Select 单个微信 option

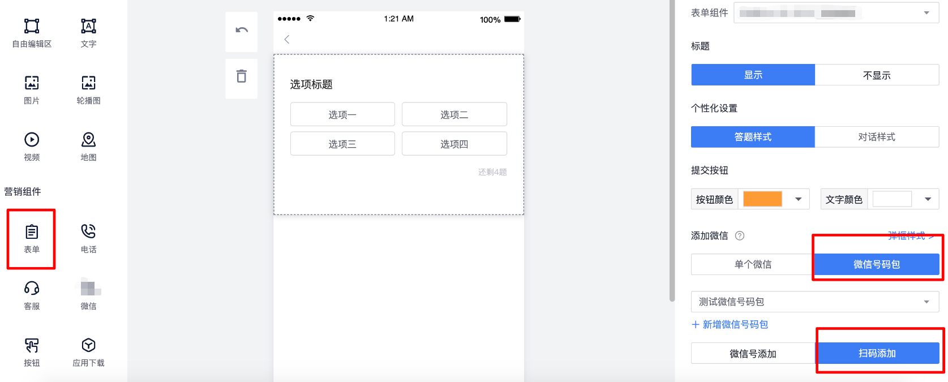pyautogui.click(x=753, y=264)
